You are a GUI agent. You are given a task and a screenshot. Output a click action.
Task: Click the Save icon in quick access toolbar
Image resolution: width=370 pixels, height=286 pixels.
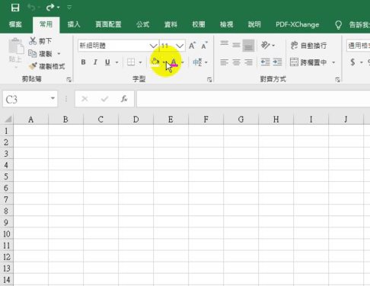point(15,8)
